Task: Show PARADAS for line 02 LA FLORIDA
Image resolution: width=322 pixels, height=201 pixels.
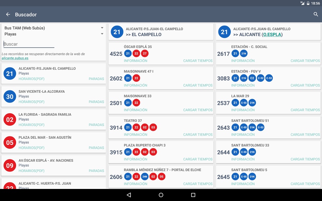Action: pyautogui.click(x=96, y=125)
